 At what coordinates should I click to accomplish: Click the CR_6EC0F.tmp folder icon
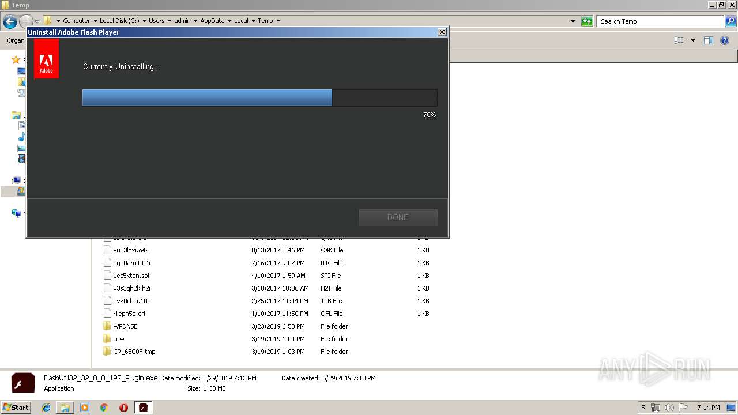click(107, 351)
